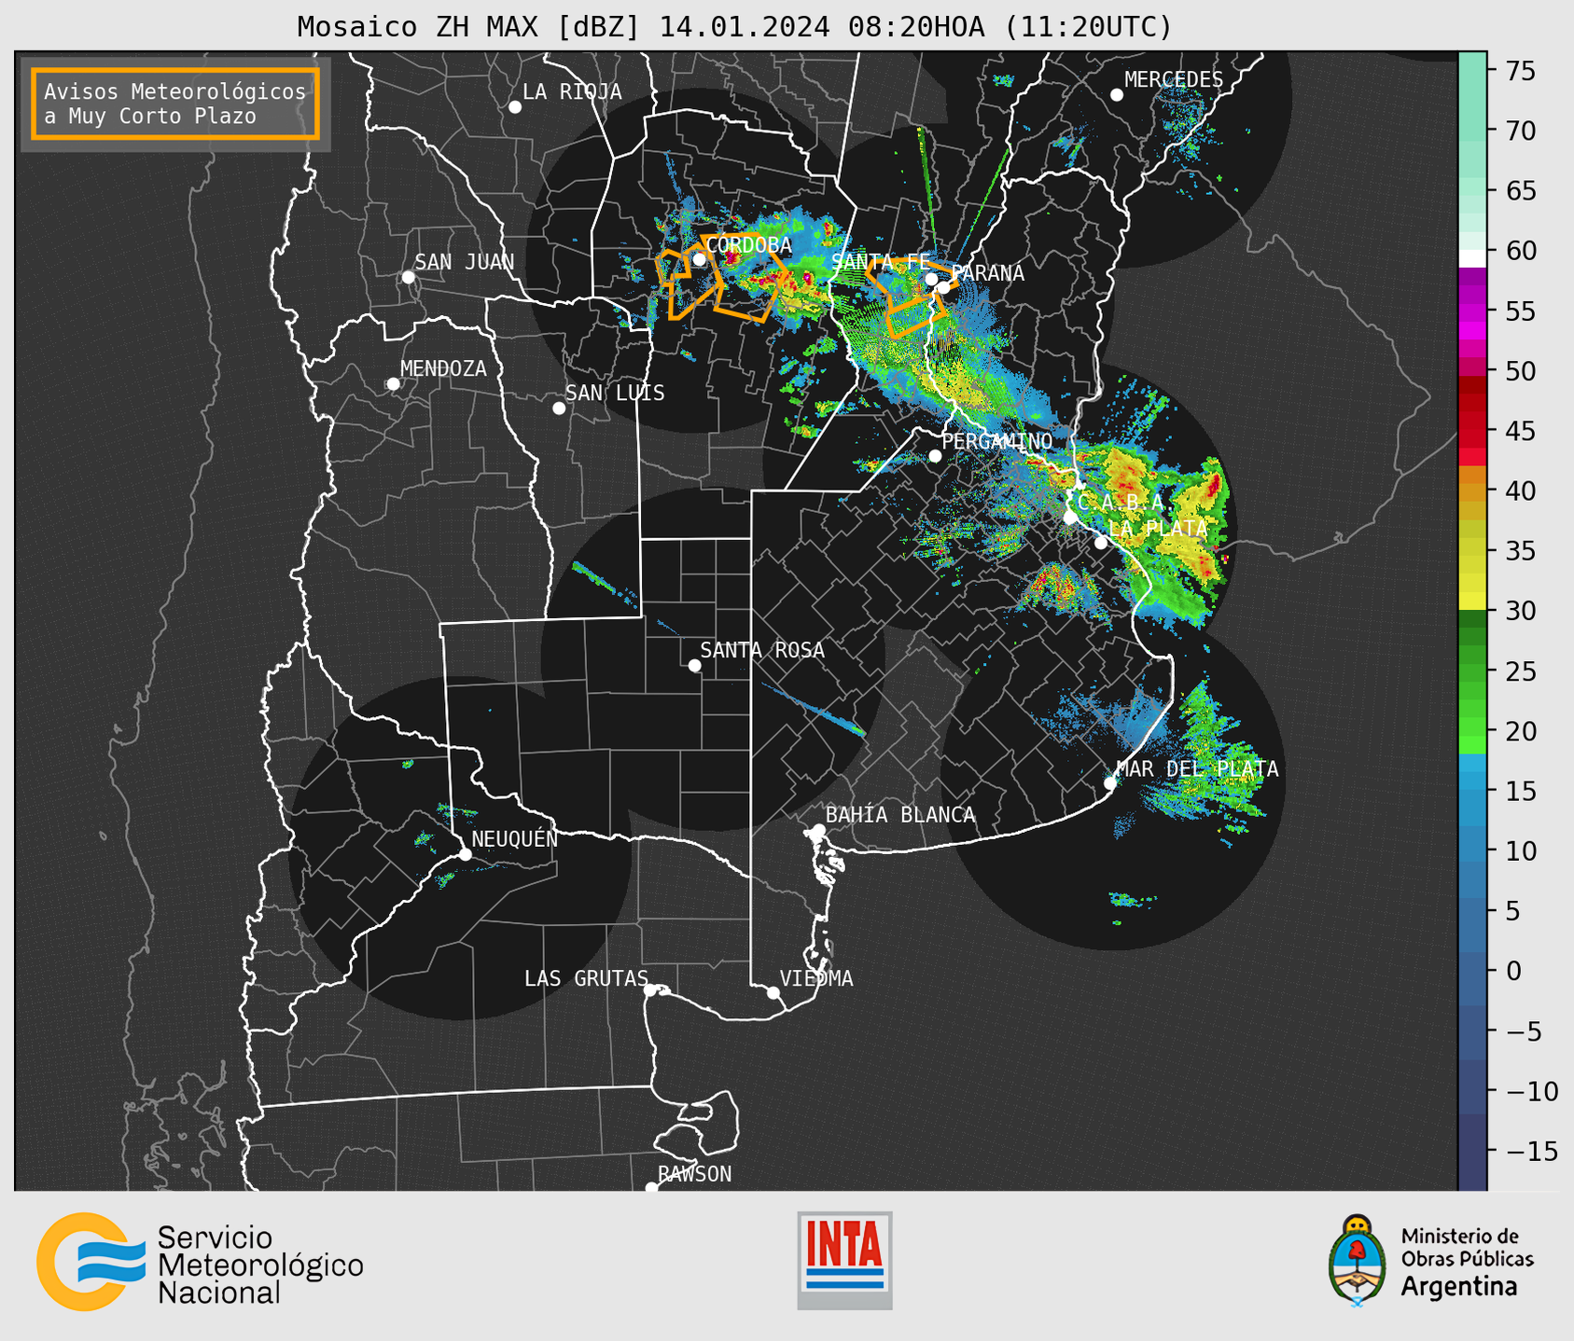The image size is (1574, 1341).
Task: Click the SANTA ROSA label
Action: [762, 650]
